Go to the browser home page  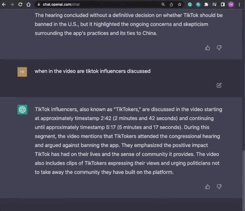point(29,4)
